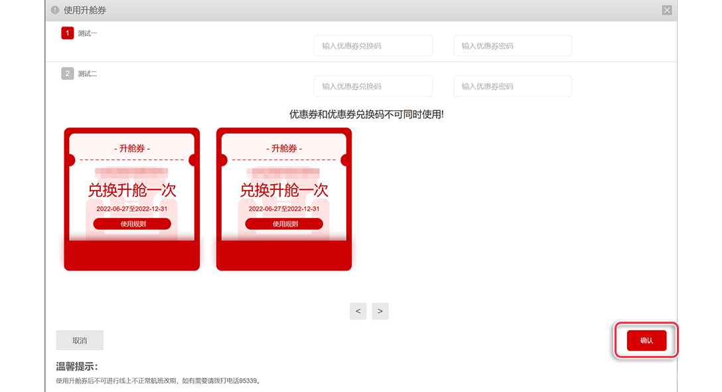722x392 pixels.
Task: Open 使用规则 on the second coupon
Action: tap(284, 224)
